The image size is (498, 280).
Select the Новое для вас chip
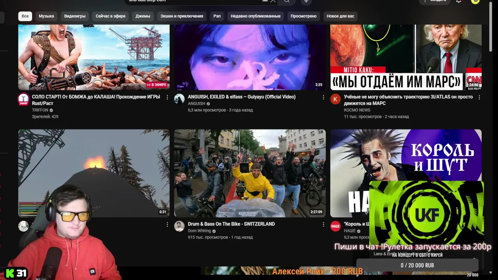click(340, 16)
